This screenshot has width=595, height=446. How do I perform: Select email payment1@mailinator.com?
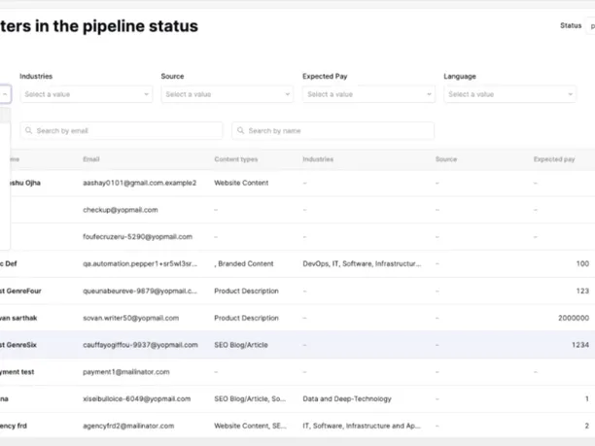(x=126, y=372)
